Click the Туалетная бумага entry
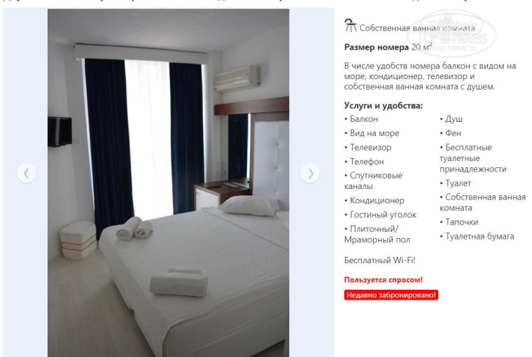The width and height of the screenshot is (532, 357). tap(477, 236)
